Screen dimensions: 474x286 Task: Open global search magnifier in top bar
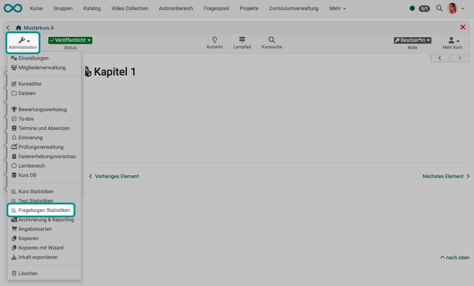pyautogui.click(x=439, y=8)
